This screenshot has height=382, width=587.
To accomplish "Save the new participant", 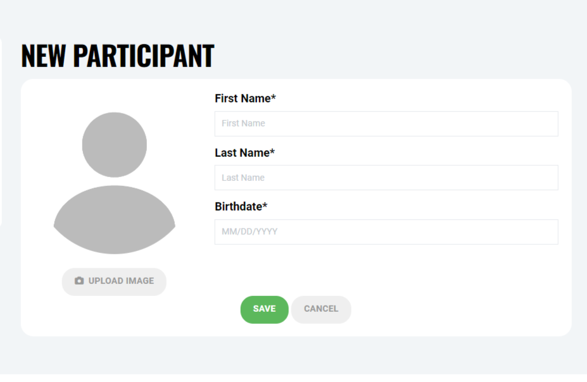I will coord(264,309).
